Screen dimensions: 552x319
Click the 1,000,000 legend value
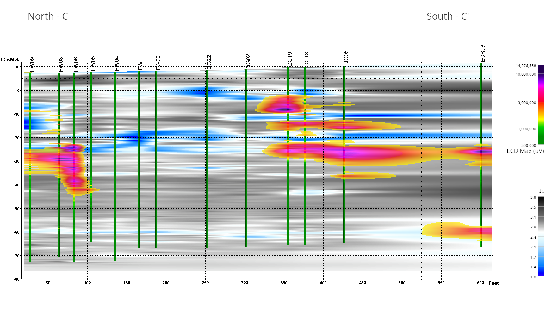(x=527, y=129)
